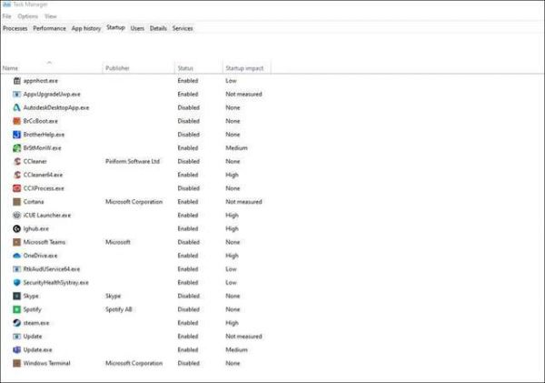This screenshot has height=383, width=545.
Task: Click the CCleaner icon in the list
Action: 17,161
